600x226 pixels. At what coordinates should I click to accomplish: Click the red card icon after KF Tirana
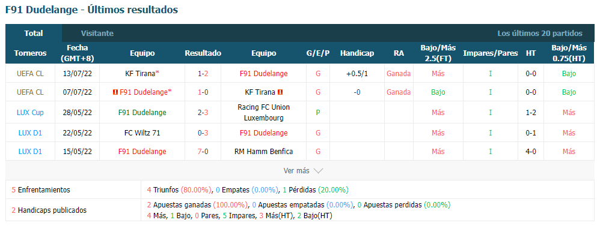[x=280, y=92]
